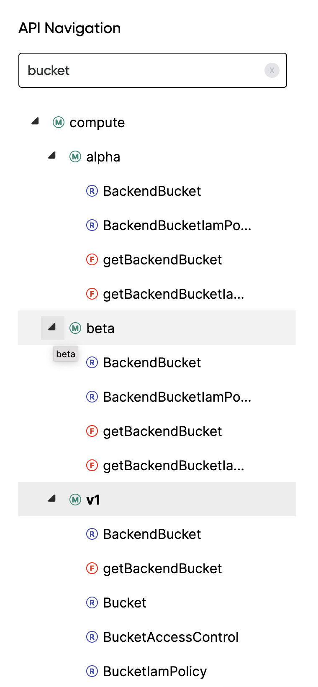This screenshot has height=687, width=318.
Task: Open the Bucket resource in v1
Action: [x=124, y=602]
